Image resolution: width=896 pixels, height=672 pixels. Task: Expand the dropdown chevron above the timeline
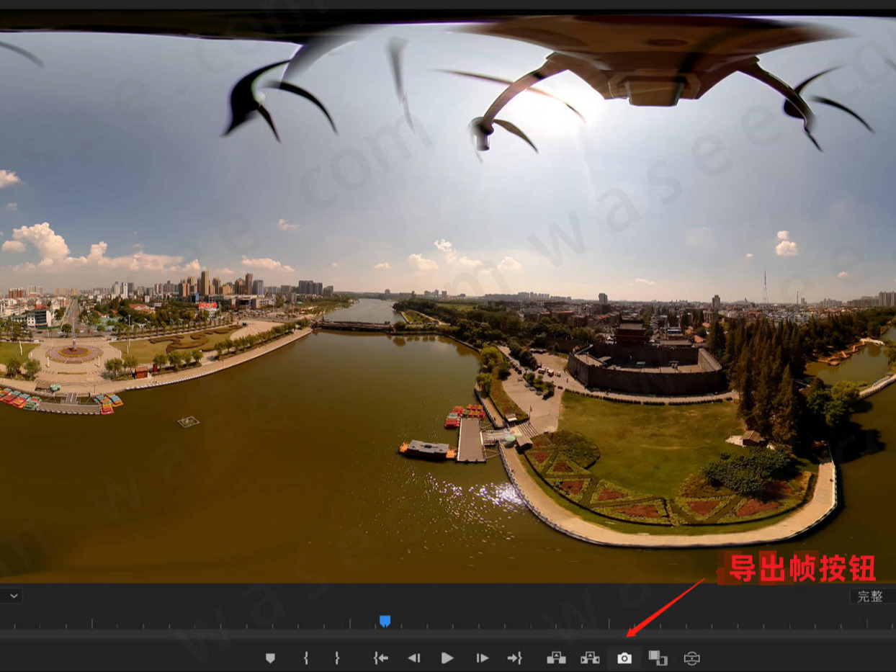tap(12, 596)
